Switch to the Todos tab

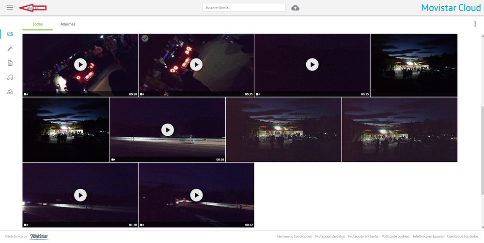point(38,24)
